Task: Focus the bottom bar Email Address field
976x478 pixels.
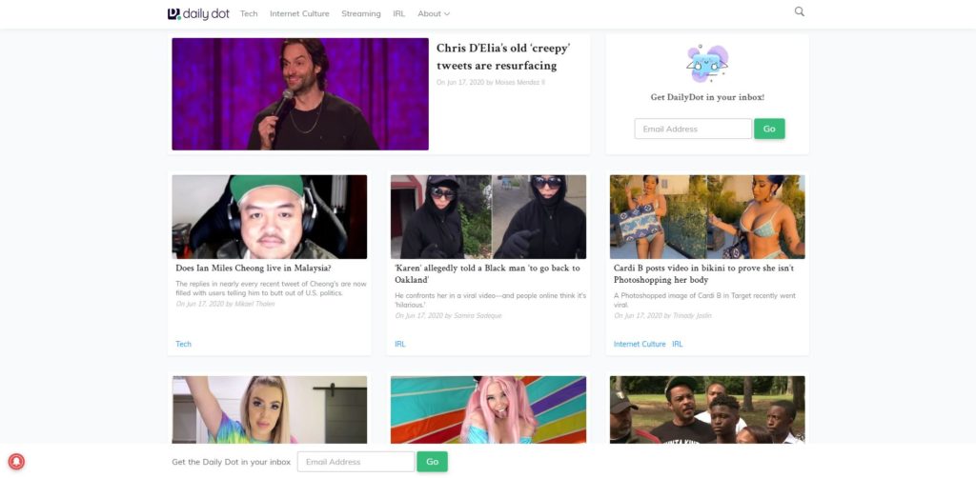Action: tap(356, 462)
